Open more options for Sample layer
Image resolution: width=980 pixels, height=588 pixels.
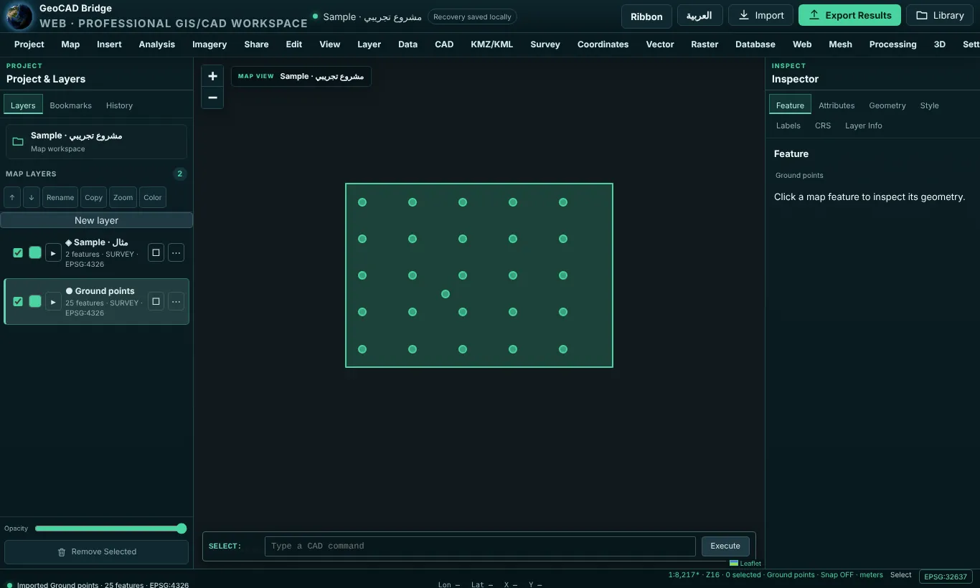tap(176, 252)
